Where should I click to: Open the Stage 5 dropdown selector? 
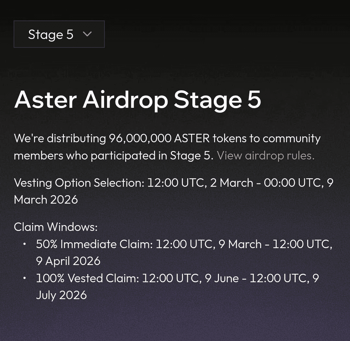click(59, 34)
